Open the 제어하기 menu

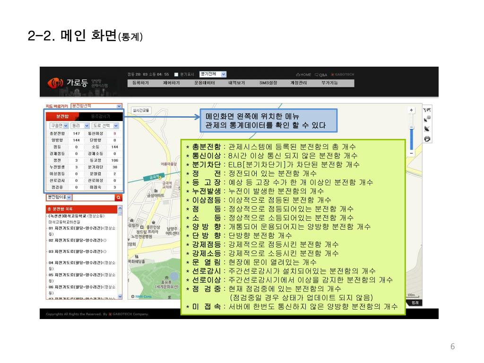coord(171,83)
